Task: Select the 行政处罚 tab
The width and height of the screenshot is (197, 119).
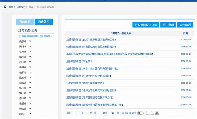Action: coord(44,22)
